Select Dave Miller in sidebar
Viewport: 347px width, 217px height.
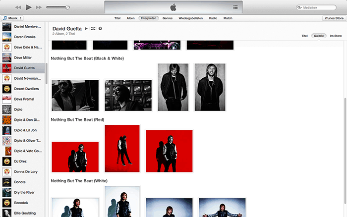coord(22,58)
